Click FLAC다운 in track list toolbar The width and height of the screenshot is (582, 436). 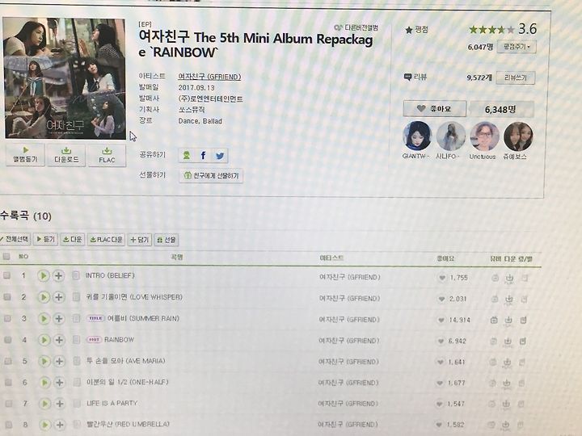(x=107, y=240)
